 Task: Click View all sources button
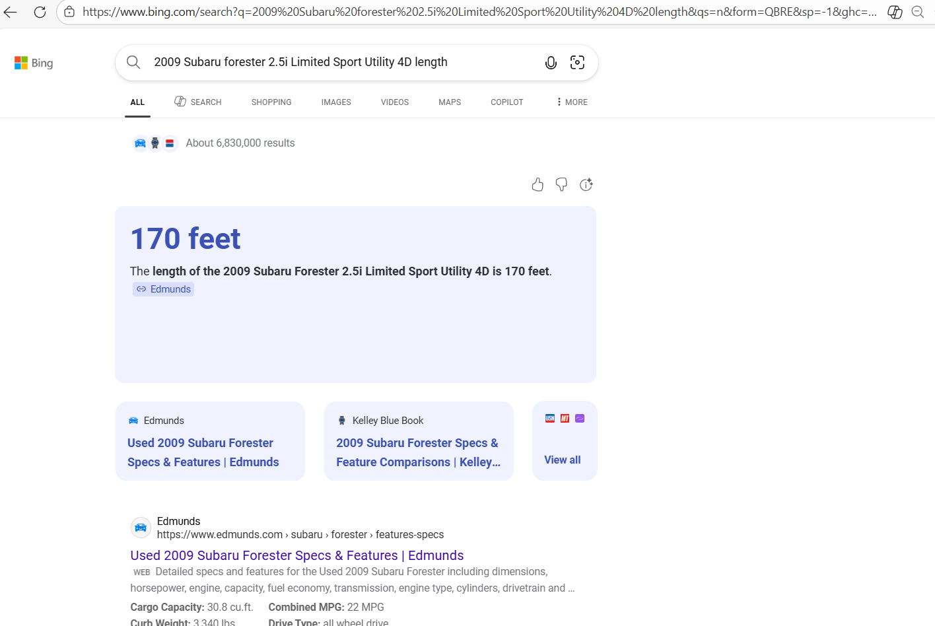[x=563, y=460]
